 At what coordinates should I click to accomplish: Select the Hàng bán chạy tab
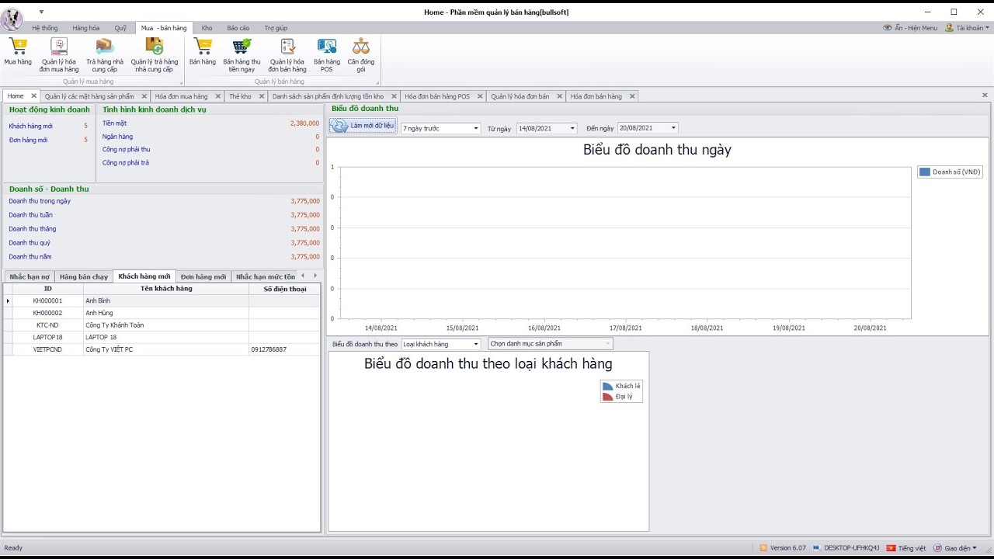tap(84, 276)
